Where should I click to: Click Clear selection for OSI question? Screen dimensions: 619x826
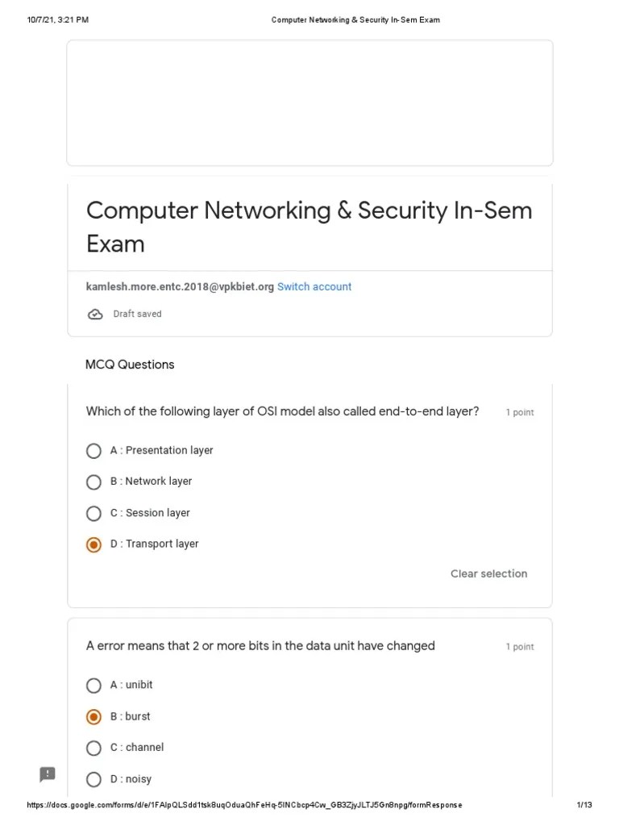pyautogui.click(x=488, y=574)
